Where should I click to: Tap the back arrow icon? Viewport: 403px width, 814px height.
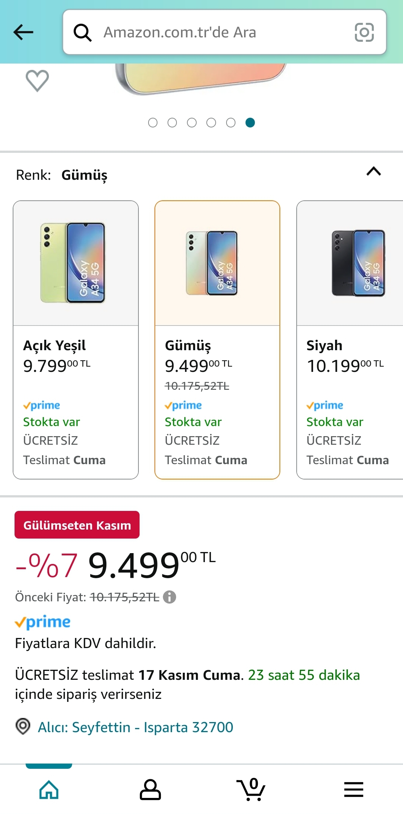(x=24, y=32)
